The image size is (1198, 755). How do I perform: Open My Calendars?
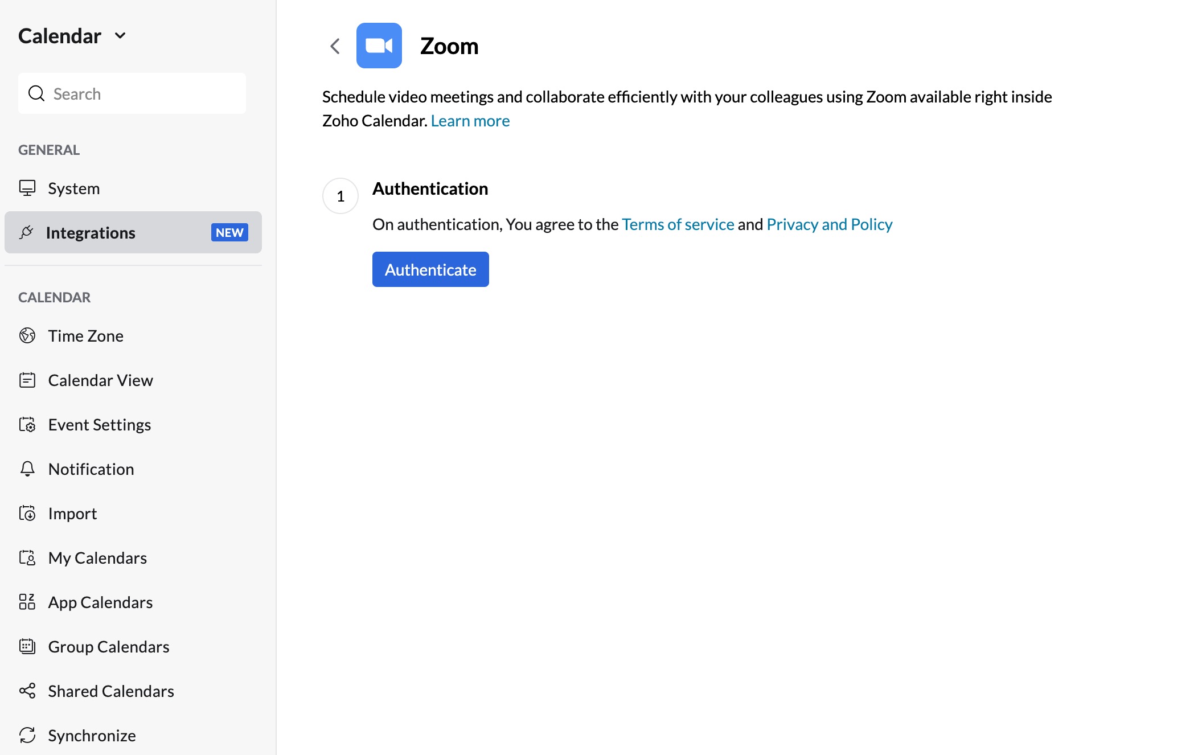coord(133,557)
